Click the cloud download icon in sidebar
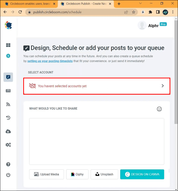The height and width of the screenshot is (191, 178). click(x=8, y=131)
